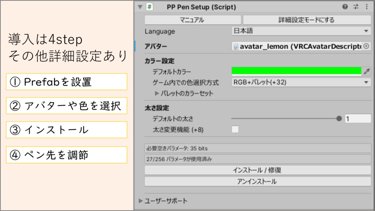Click the avatar_lemon object reference icon
This screenshot has width=375, height=211.
coord(236,47)
